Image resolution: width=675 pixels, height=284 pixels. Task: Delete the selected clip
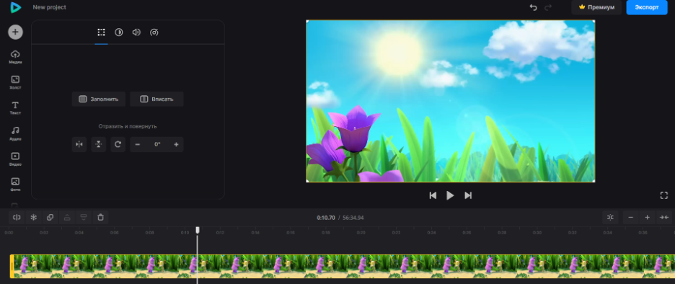[x=100, y=217]
